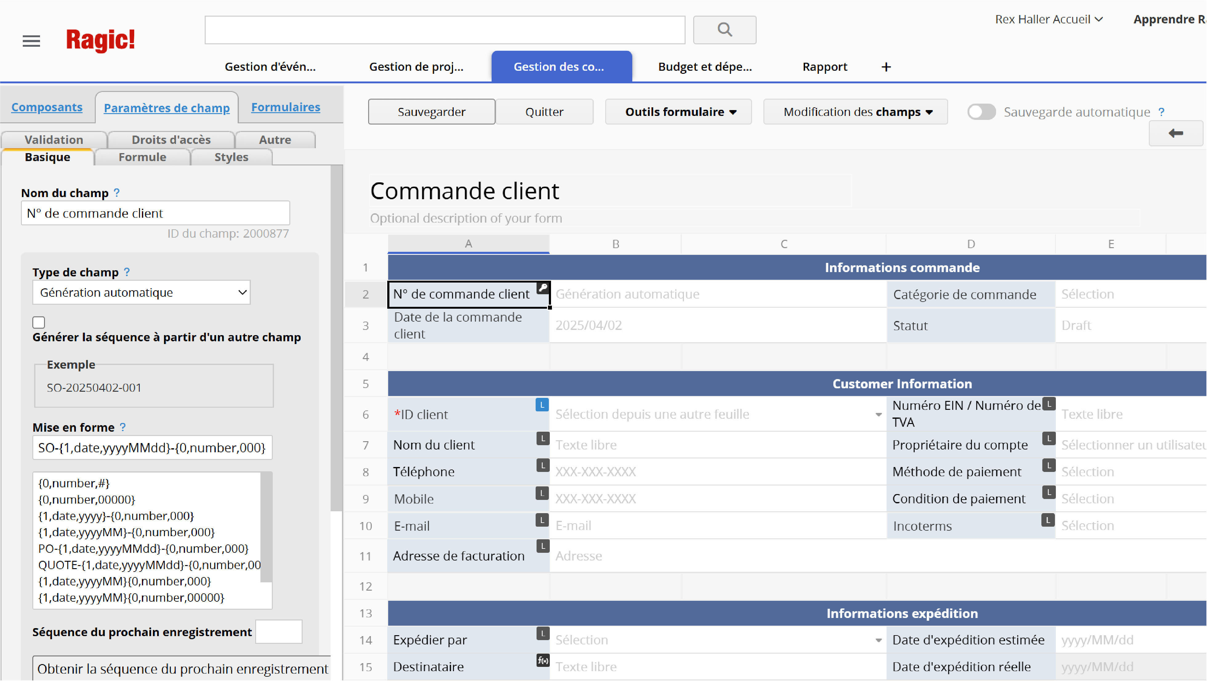The height and width of the screenshot is (681, 1207).
Task: Enable Sauvegarde automatique
Action: pos(981,111)
